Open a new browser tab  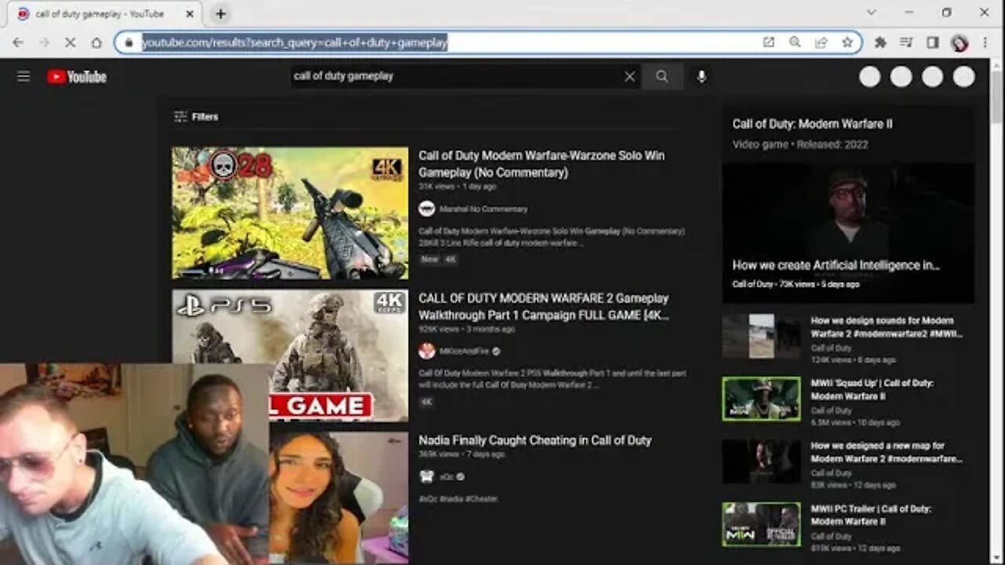tap(221, 13)
